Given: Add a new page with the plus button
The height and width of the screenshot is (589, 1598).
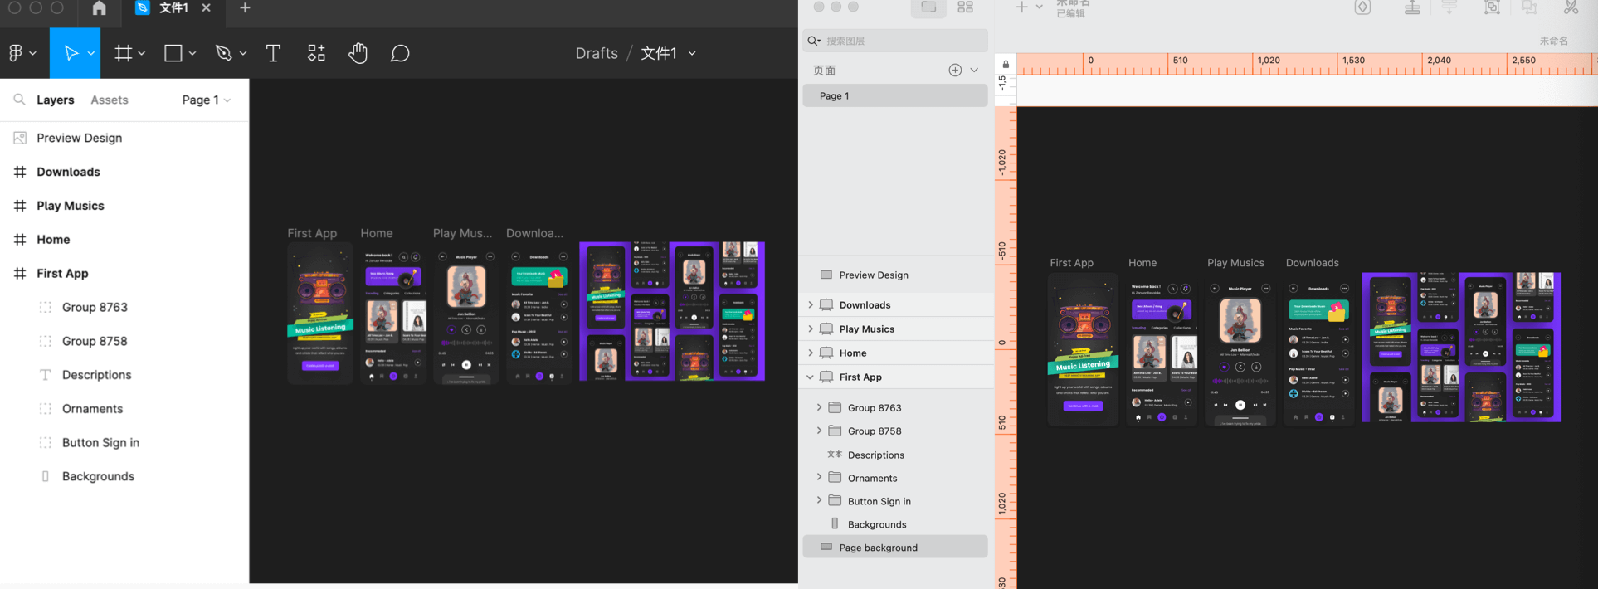Looking at the screenshot, I should coord(955,71).
